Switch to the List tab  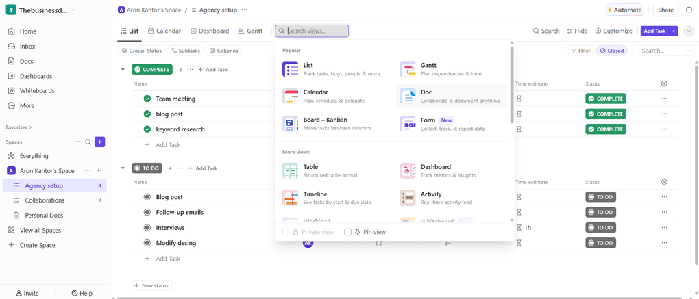(x=130, y=31)
